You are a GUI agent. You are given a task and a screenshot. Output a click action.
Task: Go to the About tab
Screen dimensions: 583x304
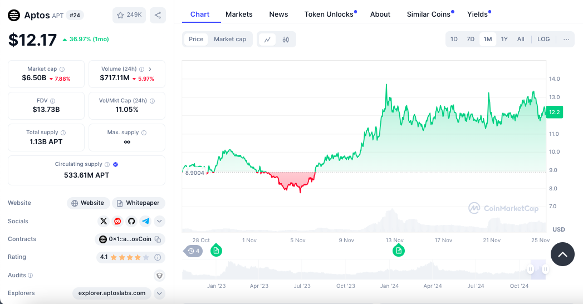(380, 14)
